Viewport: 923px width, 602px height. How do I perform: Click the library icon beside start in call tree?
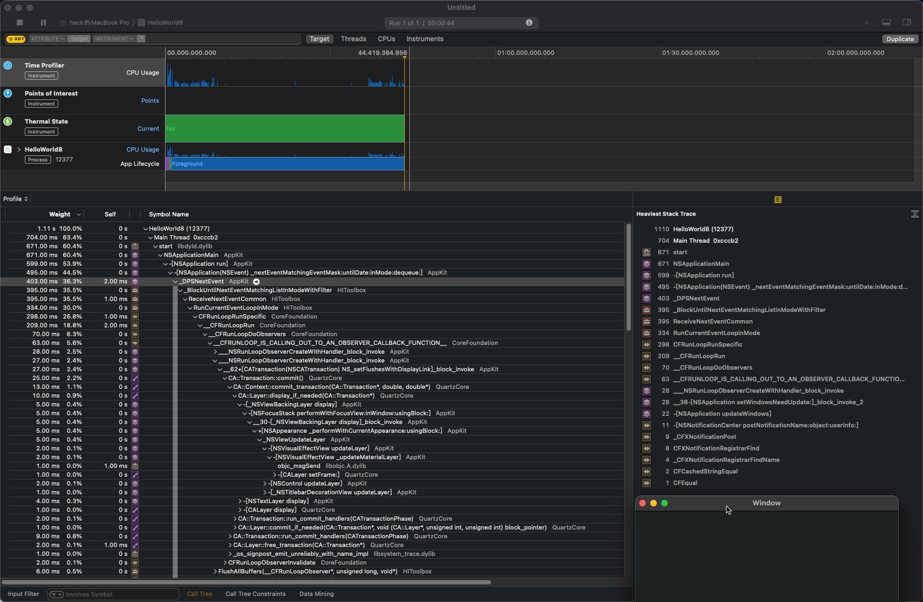[135, 247]
